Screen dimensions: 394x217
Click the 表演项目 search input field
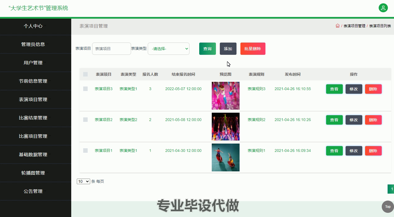[x=112, y=49]
